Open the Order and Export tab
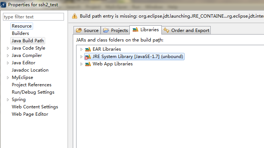Screen dimensions: 264x148 click(186, 30)
